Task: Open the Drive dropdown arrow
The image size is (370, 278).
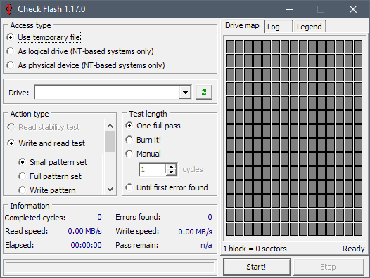Action: coord(185,92)
